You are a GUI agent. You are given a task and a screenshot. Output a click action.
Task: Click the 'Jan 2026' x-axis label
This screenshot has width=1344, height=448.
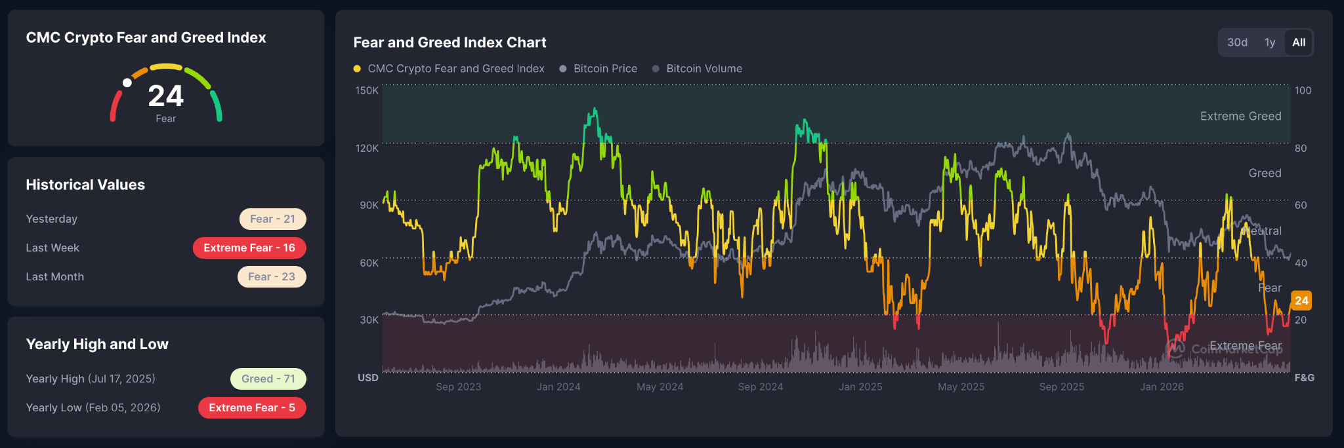click(1162, 387)
